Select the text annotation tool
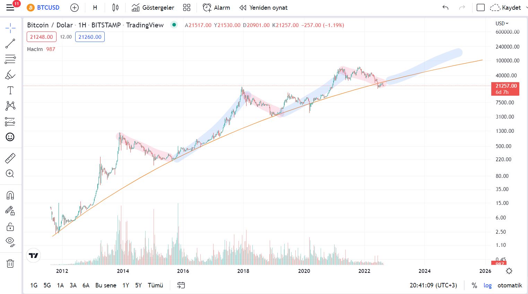 click(10, 90)
